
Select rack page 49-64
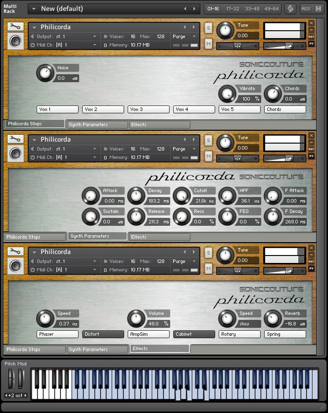[x=272, y=9]
